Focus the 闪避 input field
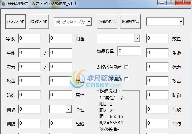The image size is (192, 134). coord(60,38)
